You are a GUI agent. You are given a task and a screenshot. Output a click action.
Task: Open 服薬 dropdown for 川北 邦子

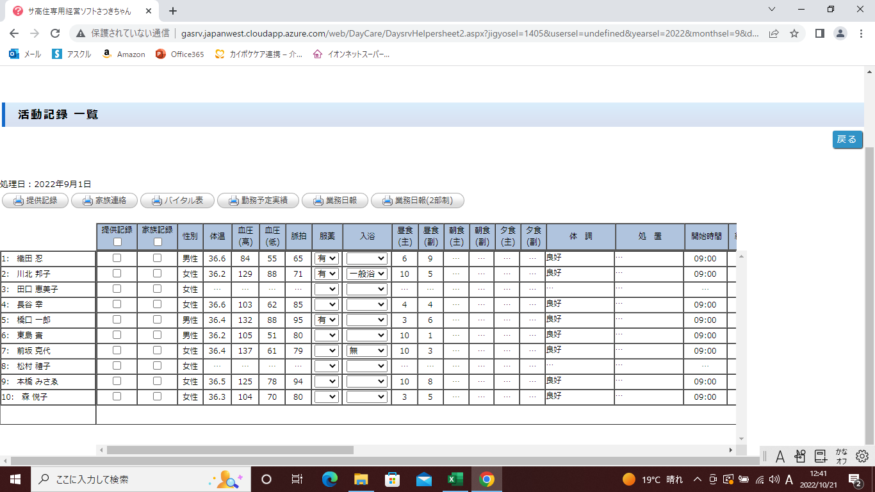326,274
